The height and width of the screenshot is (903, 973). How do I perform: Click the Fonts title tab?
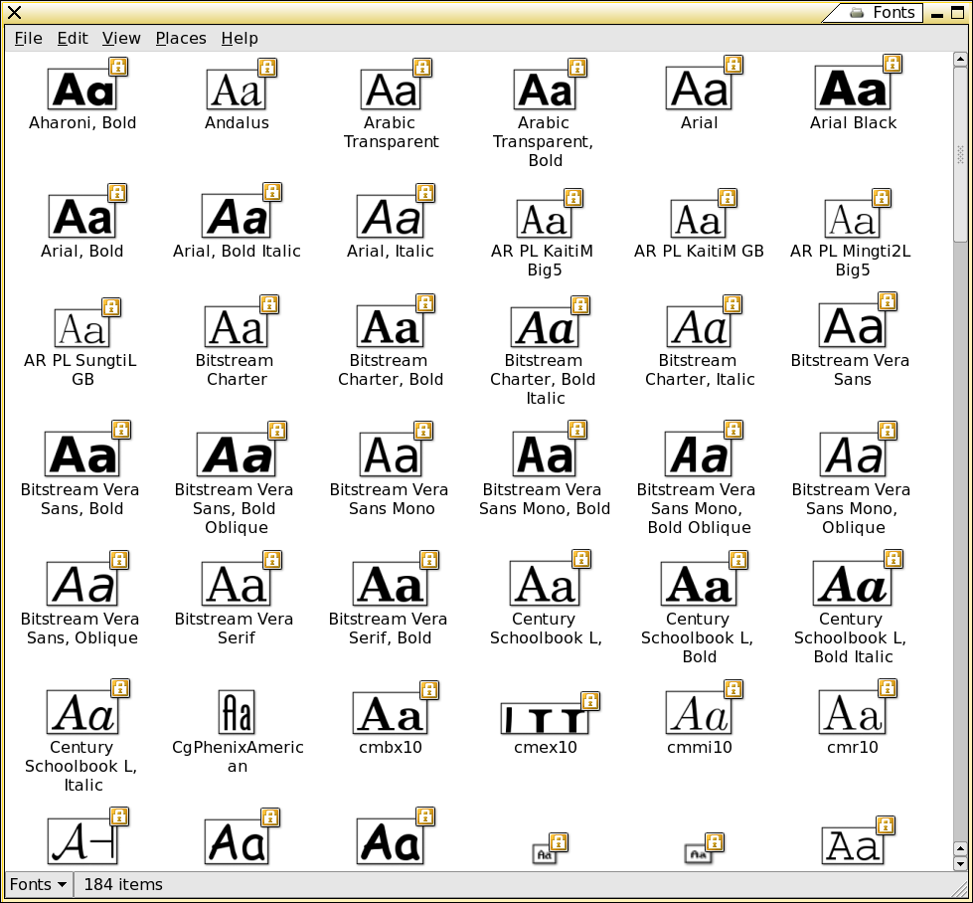click(x=884, y=12)
